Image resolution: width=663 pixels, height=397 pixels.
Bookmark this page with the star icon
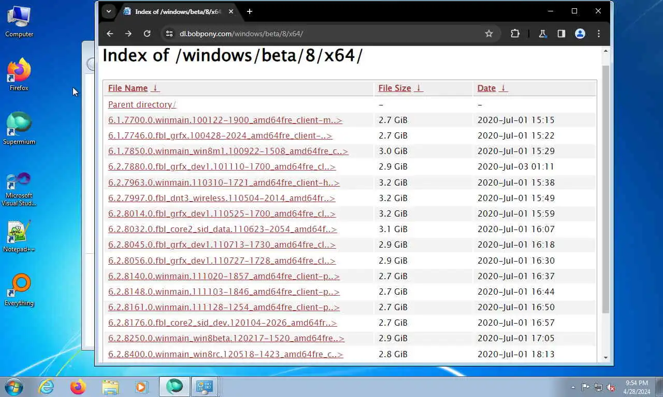click(488, 34)
